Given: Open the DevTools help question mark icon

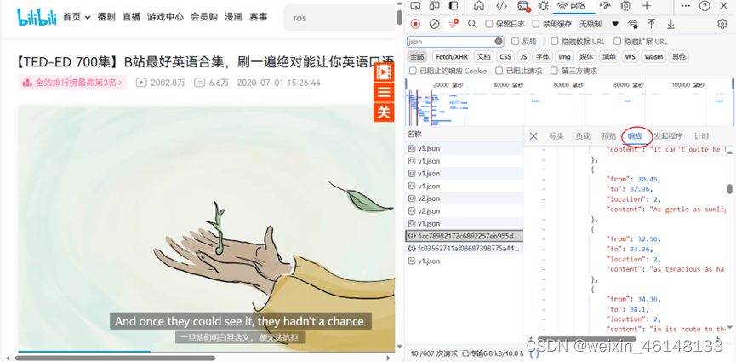Looking at the screenshot, I should [x=705, y=6].
